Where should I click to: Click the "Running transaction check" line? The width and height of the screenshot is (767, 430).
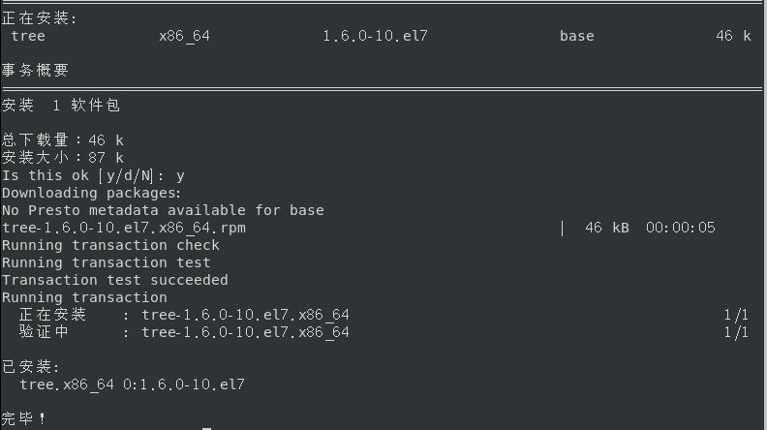tap(110, 245)
